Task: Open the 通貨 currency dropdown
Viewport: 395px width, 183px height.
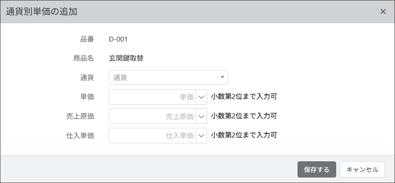Action: (x=168, y=78)
